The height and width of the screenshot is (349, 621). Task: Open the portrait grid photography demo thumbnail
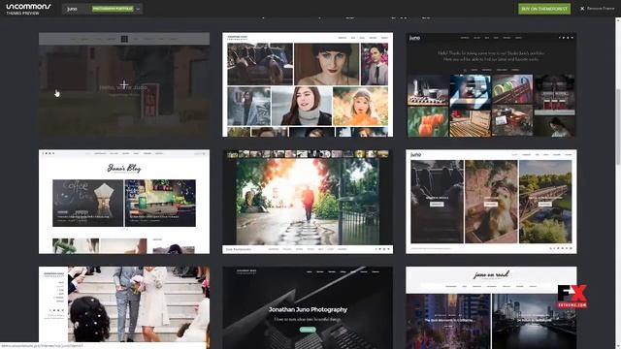click(x=308, y=84)
